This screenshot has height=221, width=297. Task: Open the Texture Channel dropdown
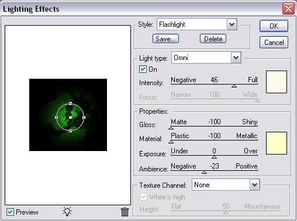click(226, 185)
